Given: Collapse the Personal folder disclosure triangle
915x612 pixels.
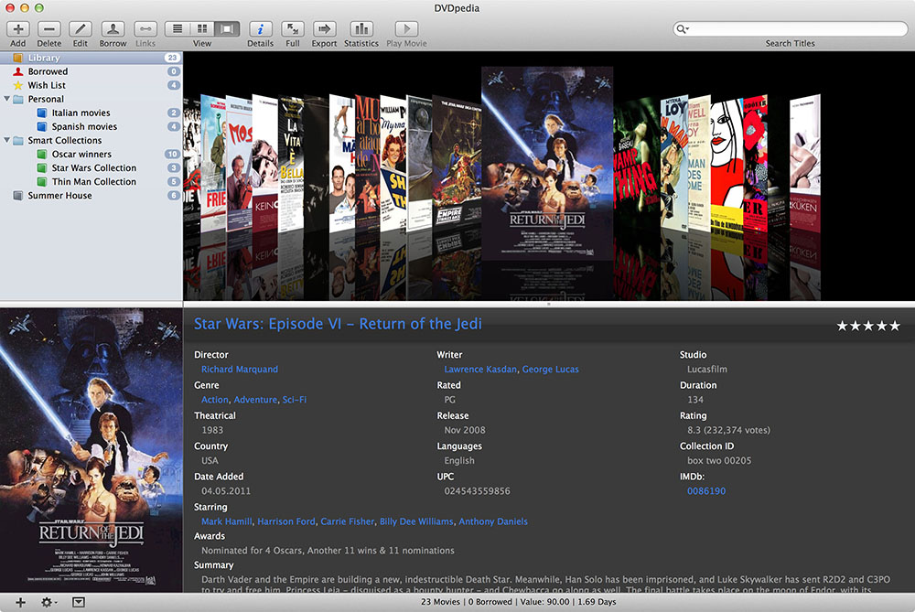Looking at the screenshot, I should [x=6, y=99].
